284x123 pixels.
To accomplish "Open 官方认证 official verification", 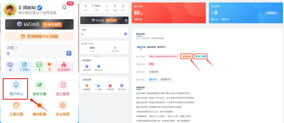I will click(99, 68).
